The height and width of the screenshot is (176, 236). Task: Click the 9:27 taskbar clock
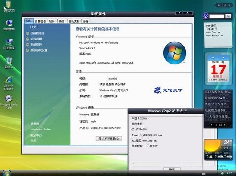coord(229,173)
